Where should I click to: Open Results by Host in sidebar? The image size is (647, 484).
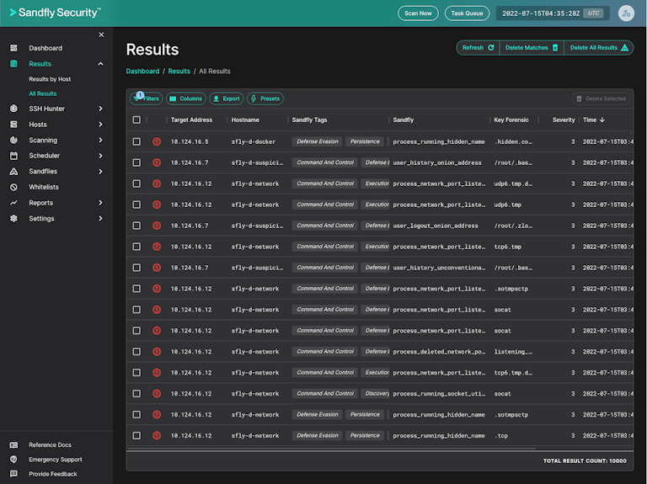50,79
